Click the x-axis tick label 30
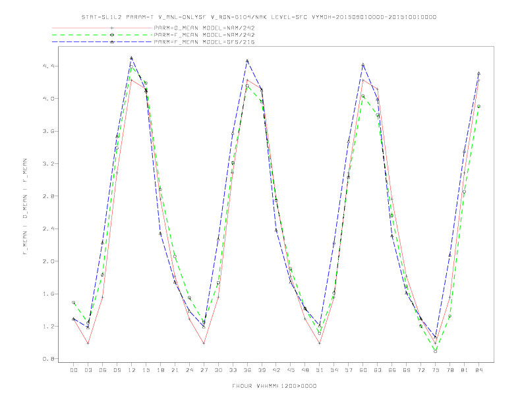 click(x=218, y=370)
